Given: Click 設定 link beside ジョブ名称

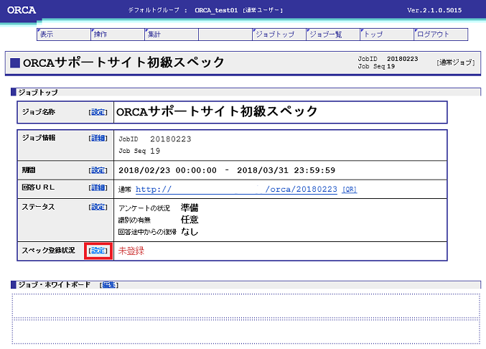Looking at the screenshot, I should (98, 112).
